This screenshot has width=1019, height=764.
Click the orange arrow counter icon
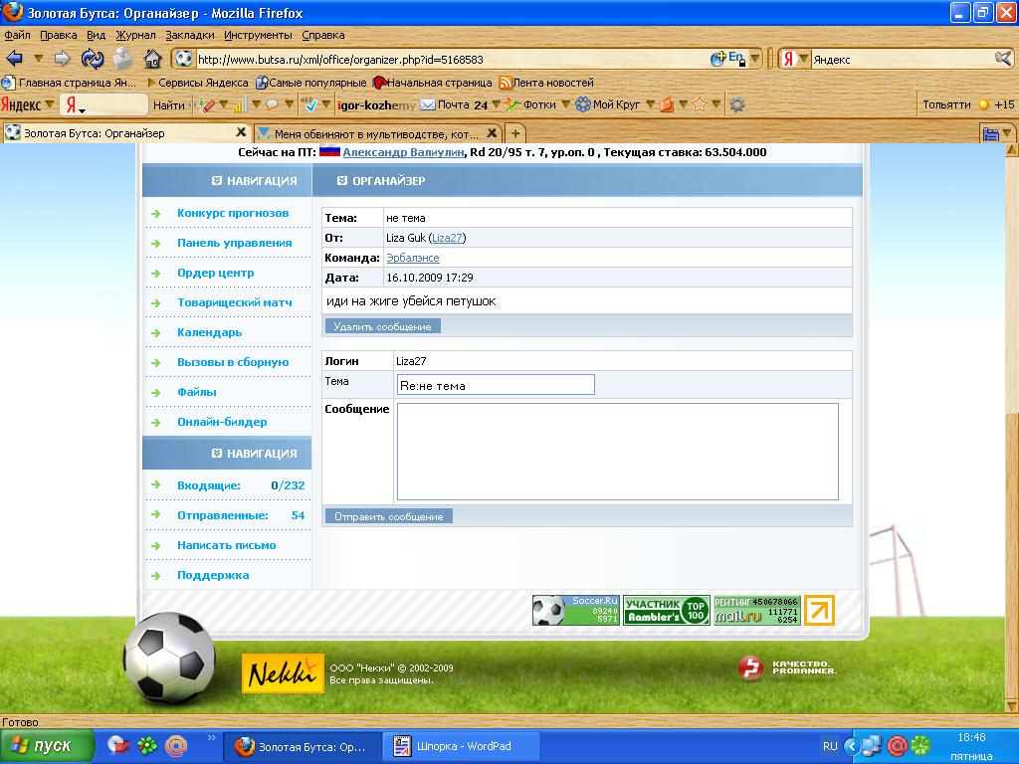819,610
